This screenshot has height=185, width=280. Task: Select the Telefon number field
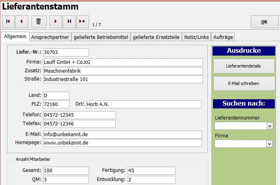click(79, 115)
